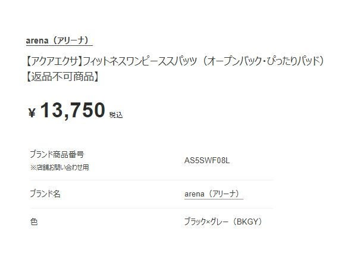Click the word arena in the top brand link
Image resolution: width=357 pixels, height=268 pixels.
coord(37,41)
